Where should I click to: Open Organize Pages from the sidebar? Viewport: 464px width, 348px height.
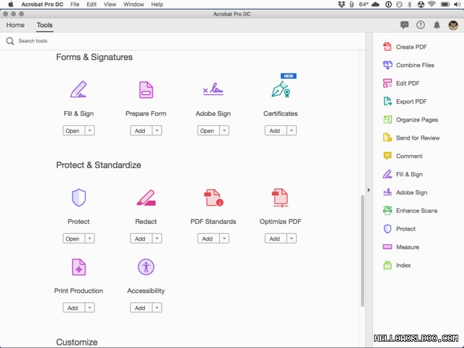click(x=410, y=120)
